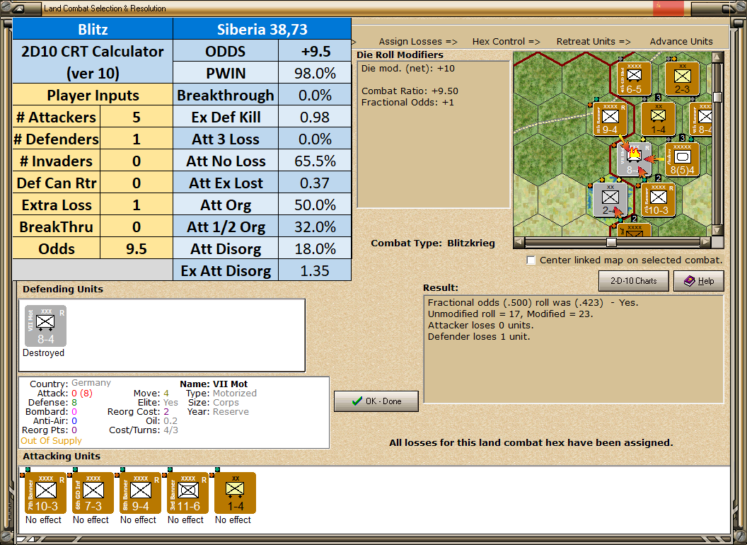Select the 7th Banner 10-3 attacking unit

[45, 493]
